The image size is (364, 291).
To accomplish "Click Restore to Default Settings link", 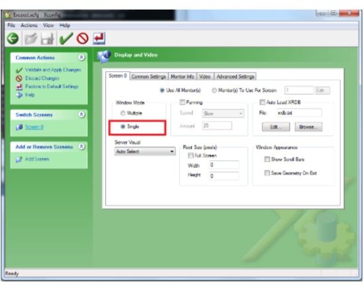I will (x=52, y=87).
